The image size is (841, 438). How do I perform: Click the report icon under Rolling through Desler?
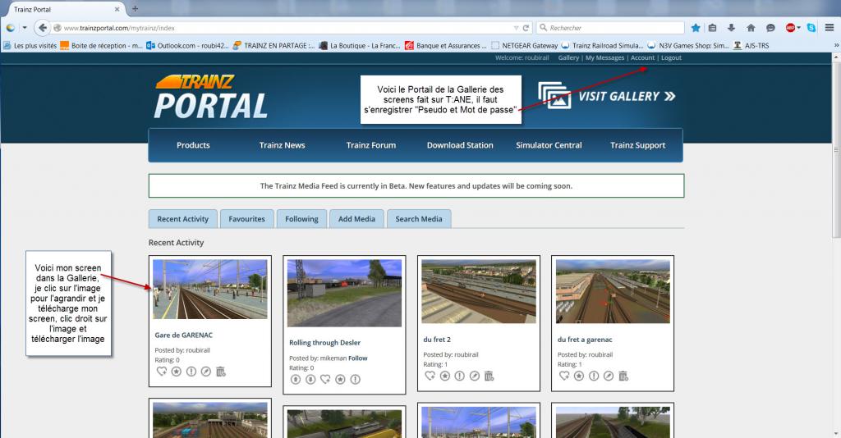click(355, 379)
